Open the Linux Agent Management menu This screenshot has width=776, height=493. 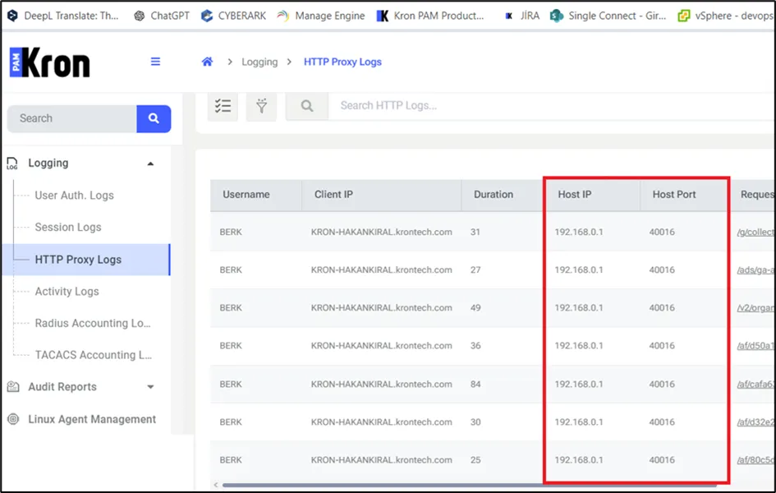click(92, 419)
